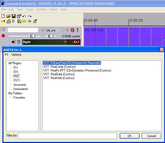Open the Right record input selector meter
Image resolution: width=165 pixels, height=143 pixels.
(x=51, y=42)
